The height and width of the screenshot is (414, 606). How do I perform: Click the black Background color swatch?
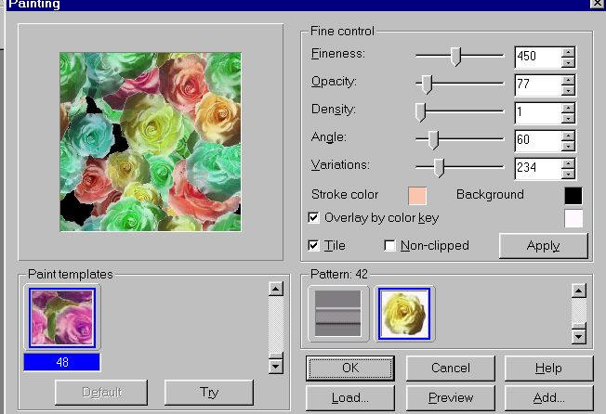(x=573, y=196)
